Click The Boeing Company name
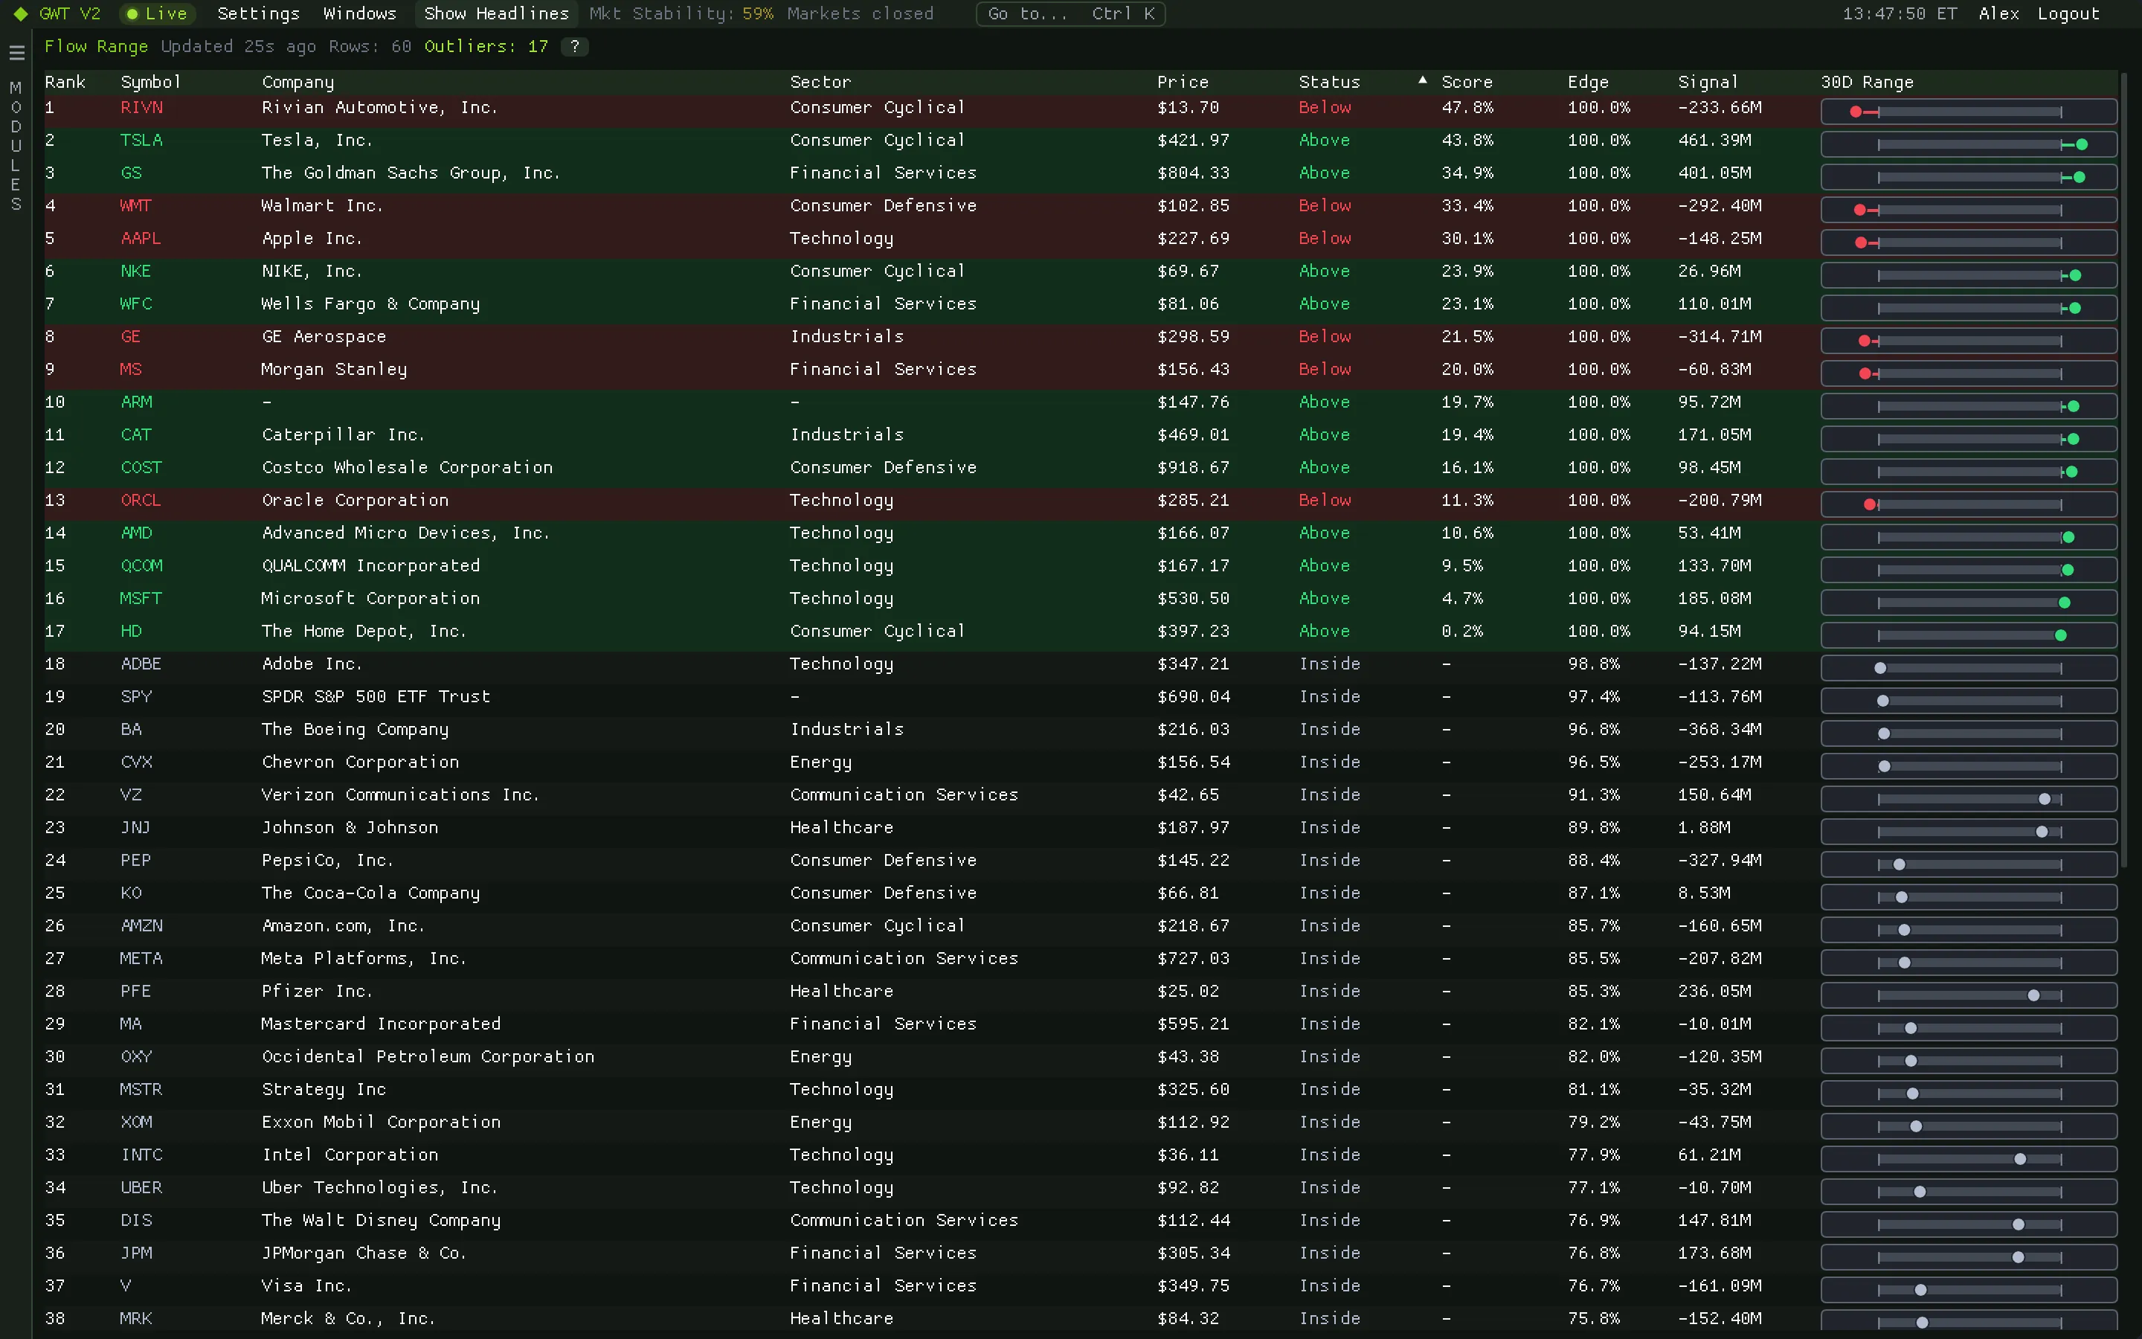The image size is (2142, 1339). tap(355, 730)
